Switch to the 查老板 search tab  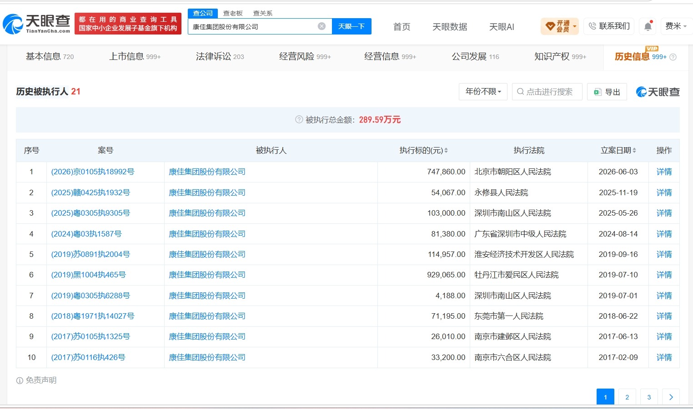pyautogui.click(x=233, y=13)
